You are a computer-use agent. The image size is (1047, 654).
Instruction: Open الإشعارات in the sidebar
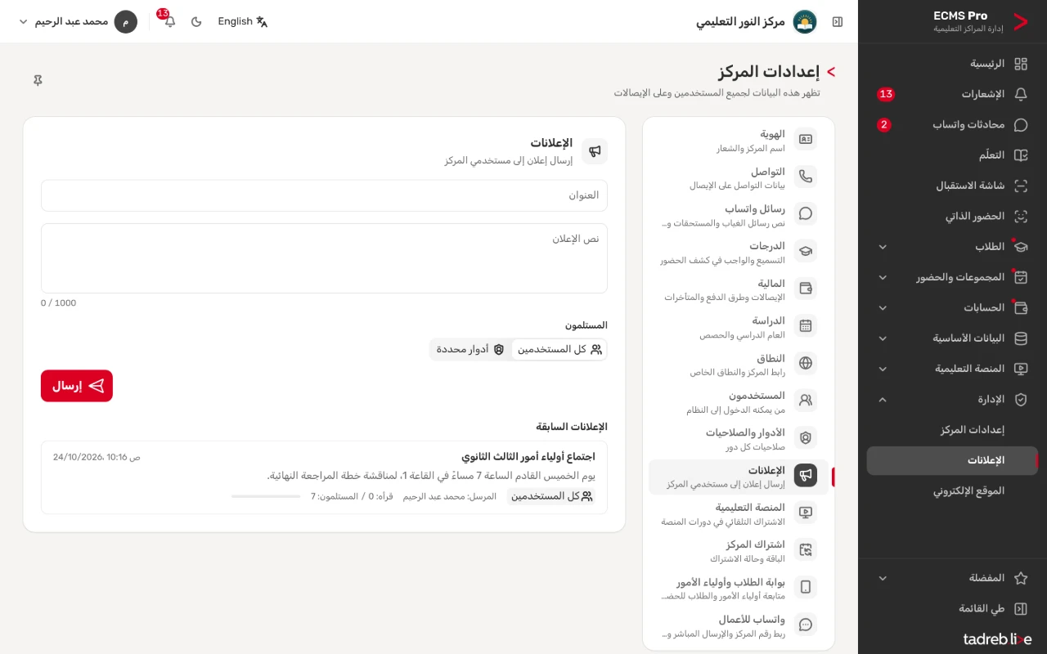952,94
